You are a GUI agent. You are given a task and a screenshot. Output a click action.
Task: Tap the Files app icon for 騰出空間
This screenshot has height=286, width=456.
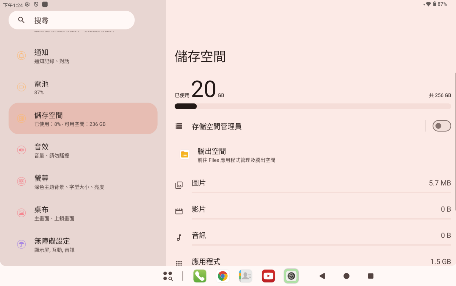point(185,154)
